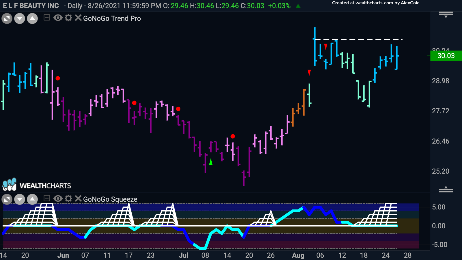
Task: Click the diagonal arrow icon in GoNoGo Trend Pro panel
Action: click(7, 19)
